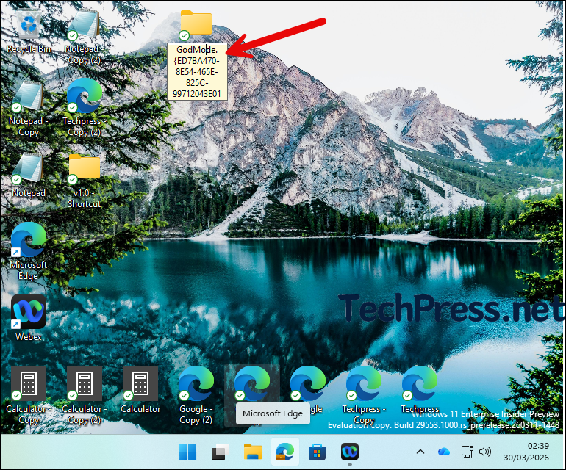The image size is (566, 470).
Task: Open the Windows Start menu
Action: coord(188,452)
